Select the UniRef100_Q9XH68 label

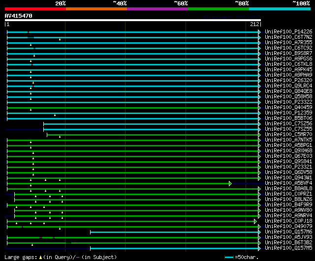coord(288,151)
